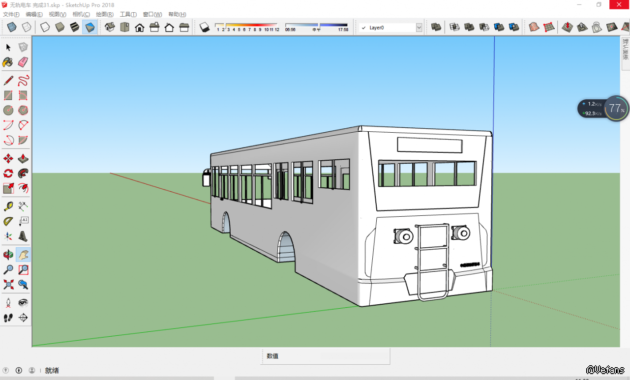
Task: Pick the Paint Bucket tool
Action: pyautogui.click(x=8, y=62)
